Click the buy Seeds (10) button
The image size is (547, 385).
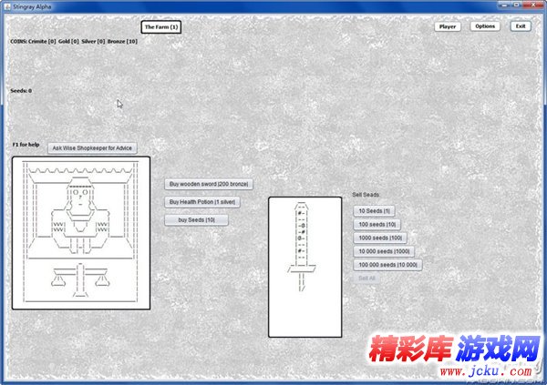(196, 220)
